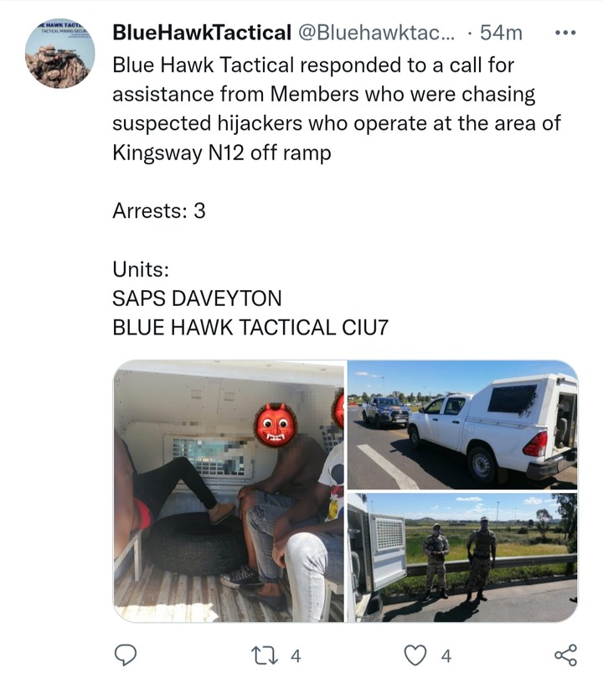Open the white pickup truck photo
Viewport: 603px width, 679px height.
tap(462, 425)
